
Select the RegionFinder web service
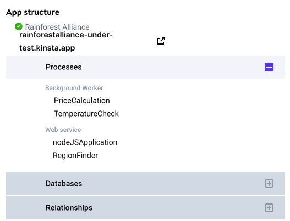pos(75,156)
